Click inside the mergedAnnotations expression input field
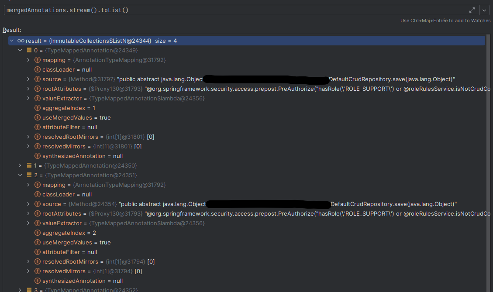Image resolution: width=493 pixels, height=292 pixels. [131, 10]
